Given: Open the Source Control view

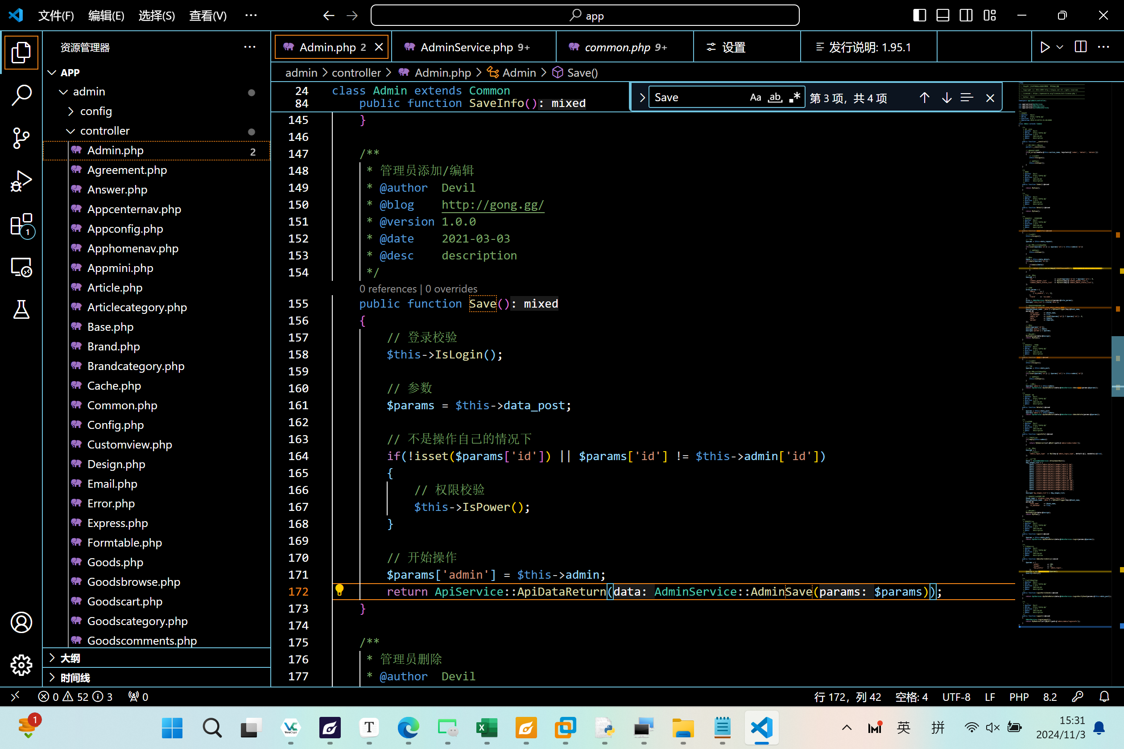Looking at the screenshot, I should pos(21,139).
